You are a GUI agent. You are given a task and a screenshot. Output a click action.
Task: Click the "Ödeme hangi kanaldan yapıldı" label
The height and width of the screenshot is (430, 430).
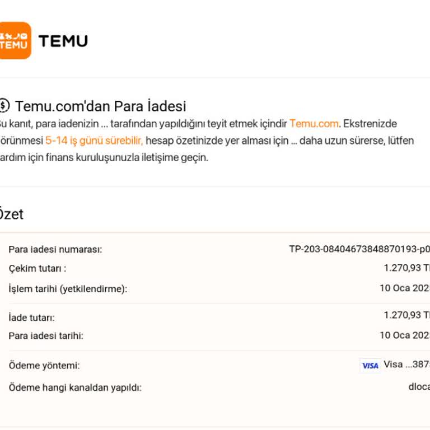click(75, 387)
